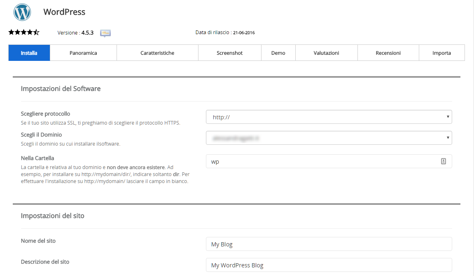Click the Impostazioni del Software heading
This screenshot has width=474, height=276.
(61, 88)
